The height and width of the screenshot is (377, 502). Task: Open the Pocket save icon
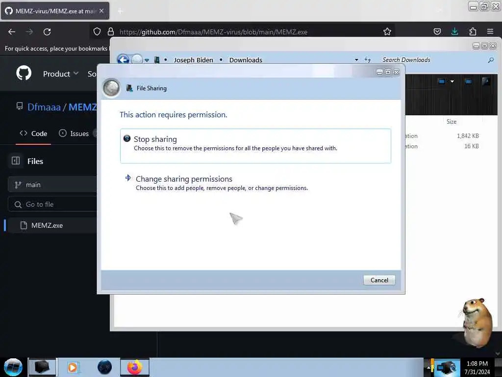click(437, 31)
